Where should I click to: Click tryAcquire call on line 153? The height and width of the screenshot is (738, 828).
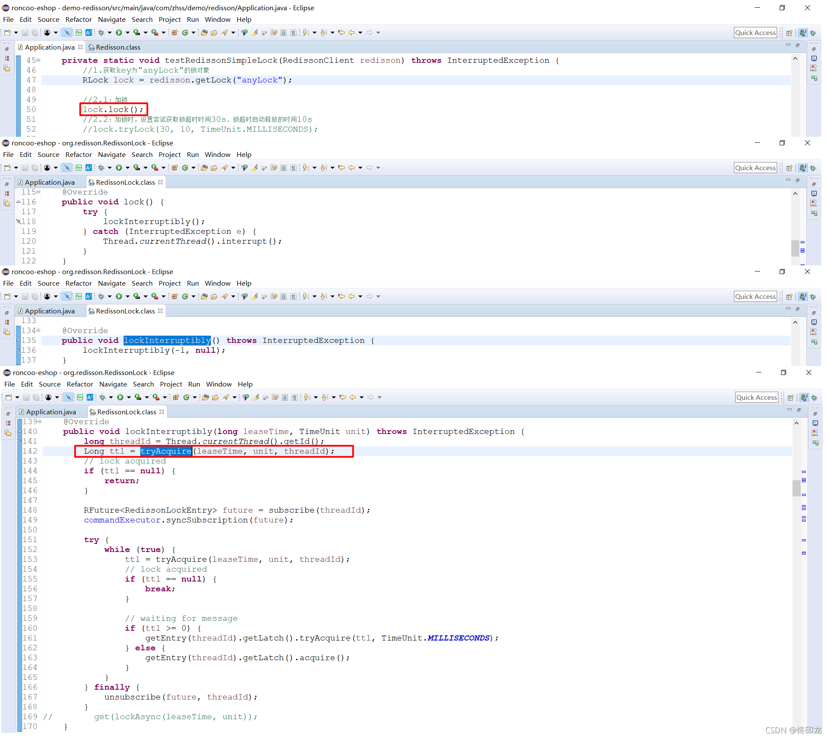[181, 559]
